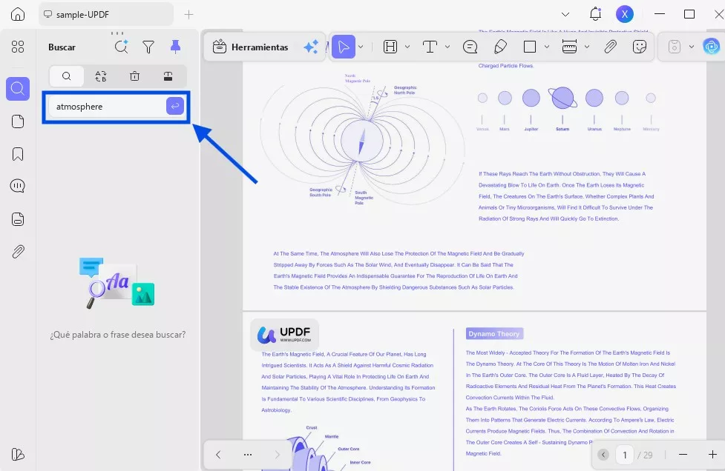
Task: Expand the save options dropdown
Action: point(692,47)
